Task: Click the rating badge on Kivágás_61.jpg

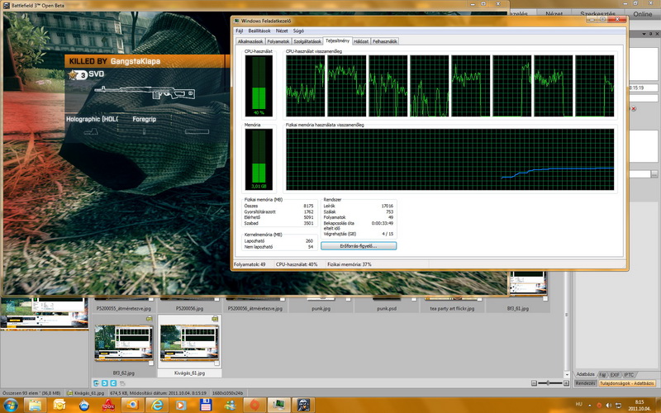Action: click(215, 319)
